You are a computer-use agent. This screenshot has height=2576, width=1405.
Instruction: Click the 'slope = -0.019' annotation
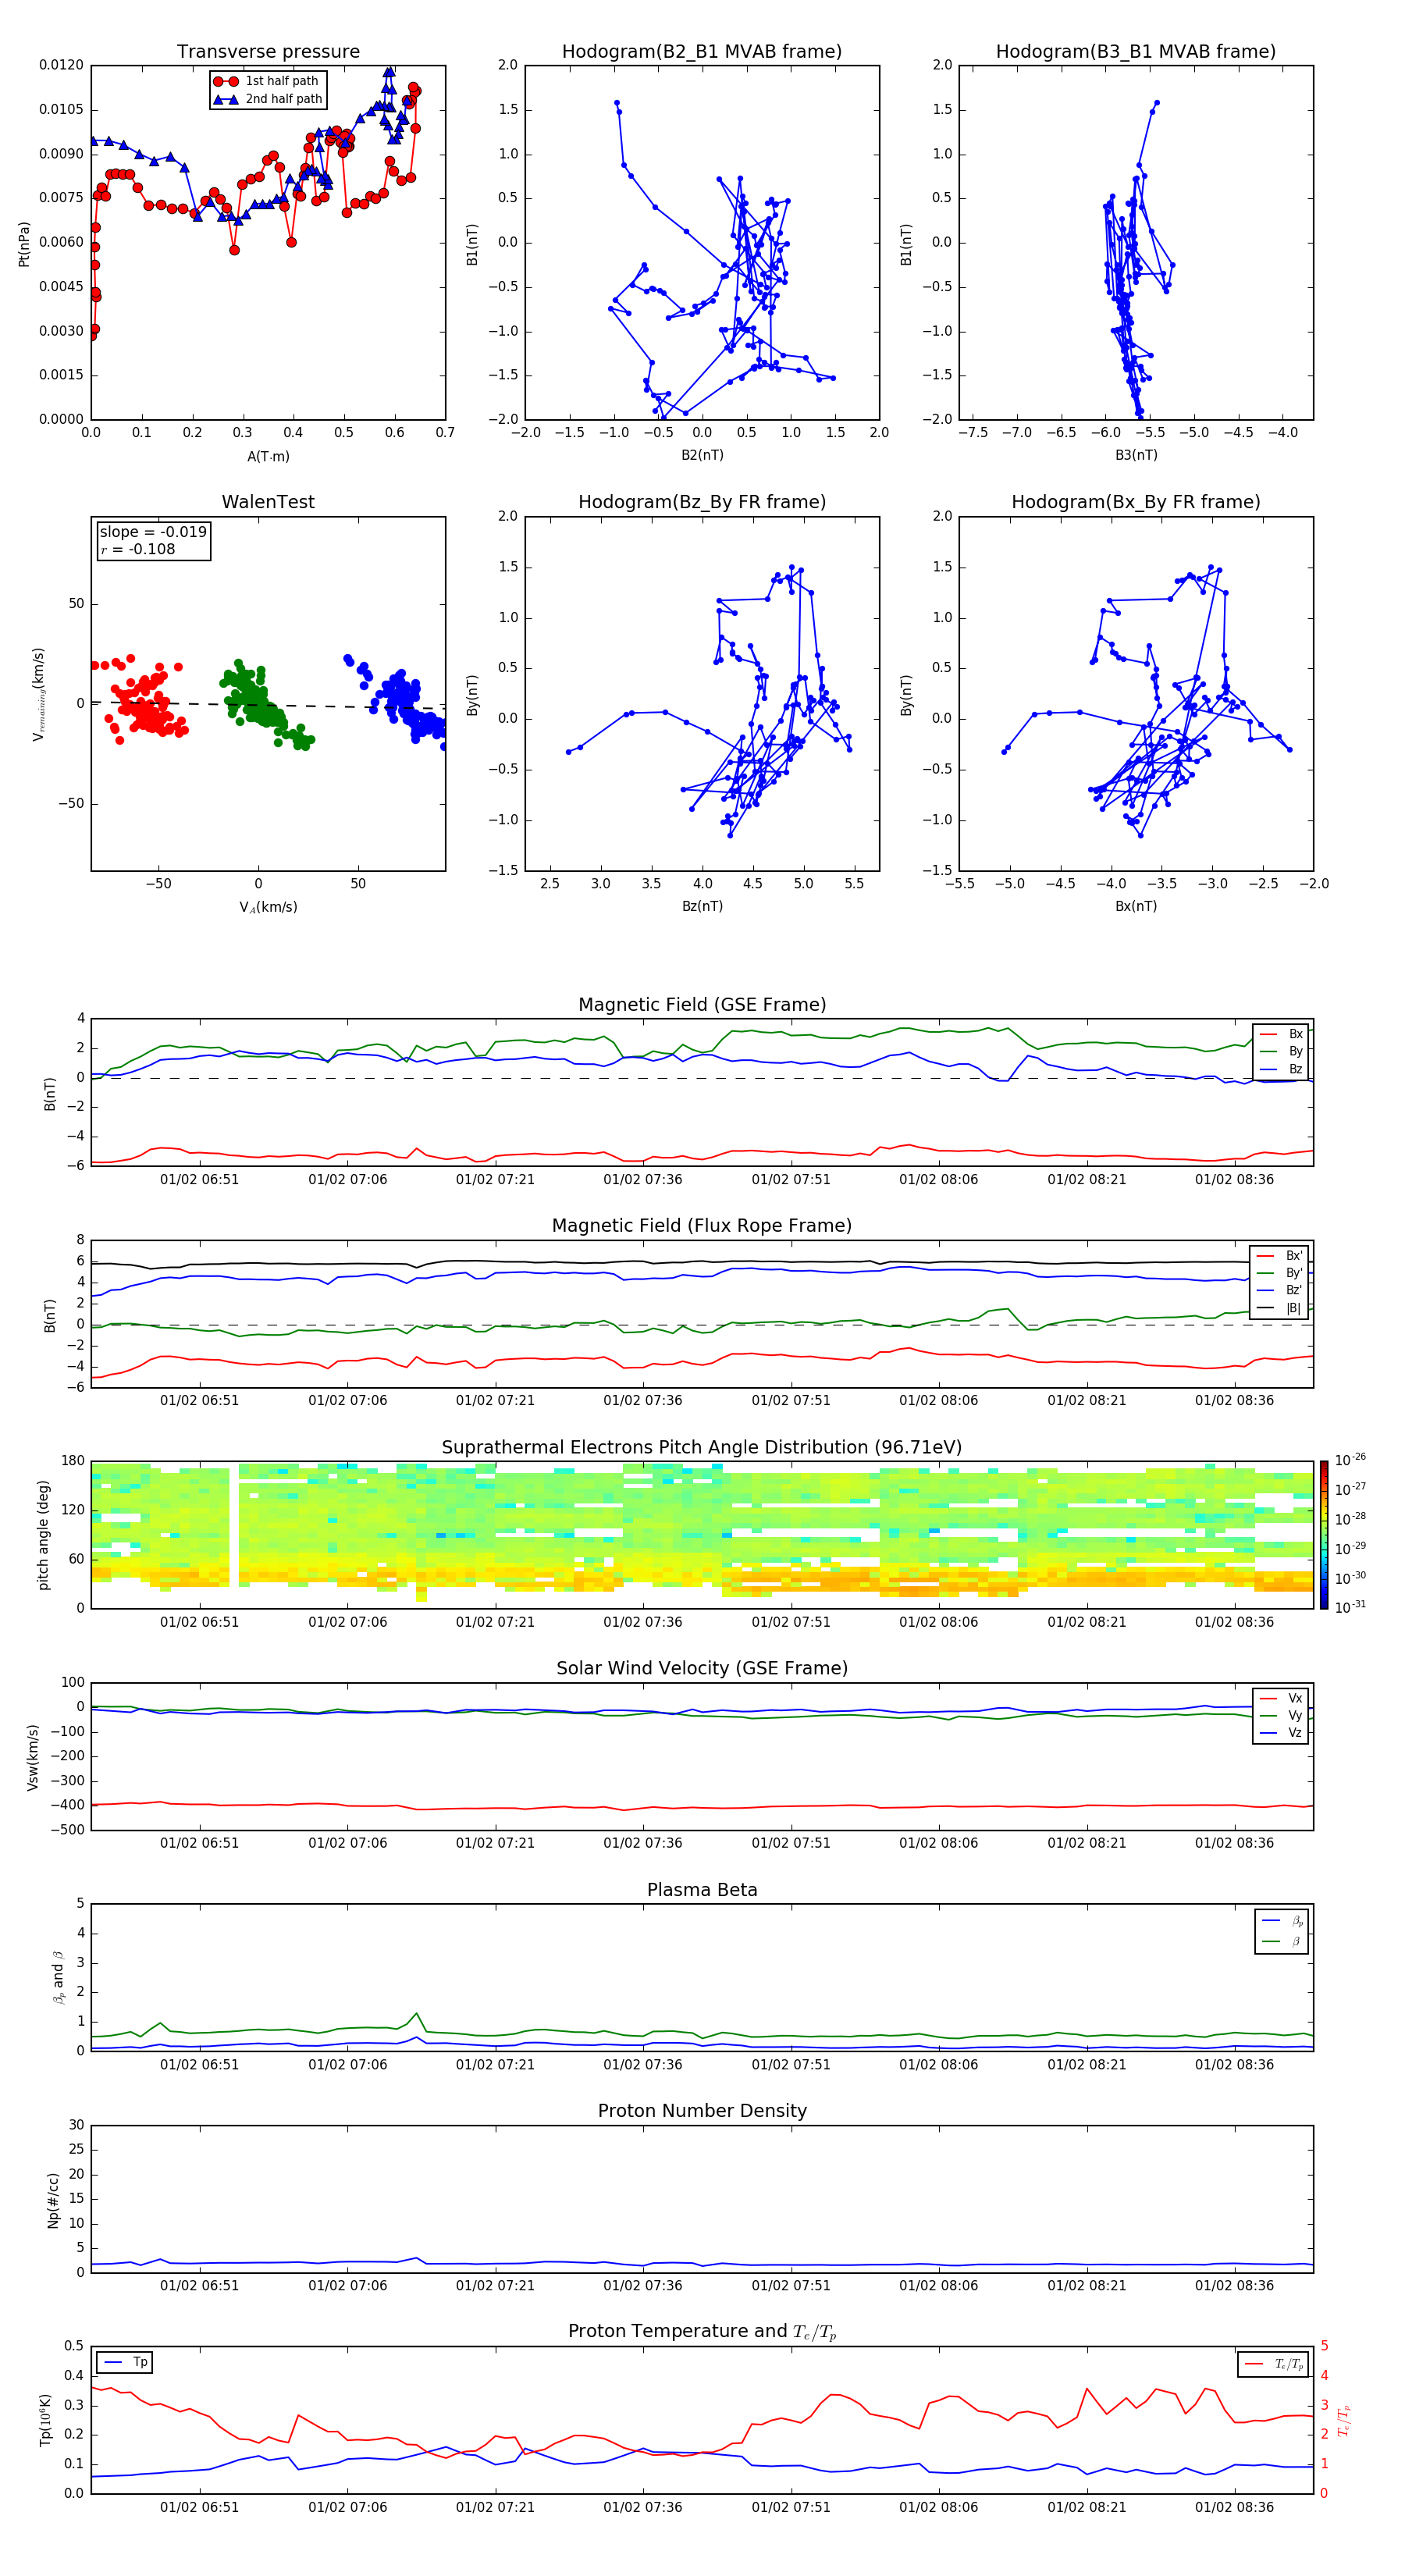pyautogui.click(x=153, y=532)
